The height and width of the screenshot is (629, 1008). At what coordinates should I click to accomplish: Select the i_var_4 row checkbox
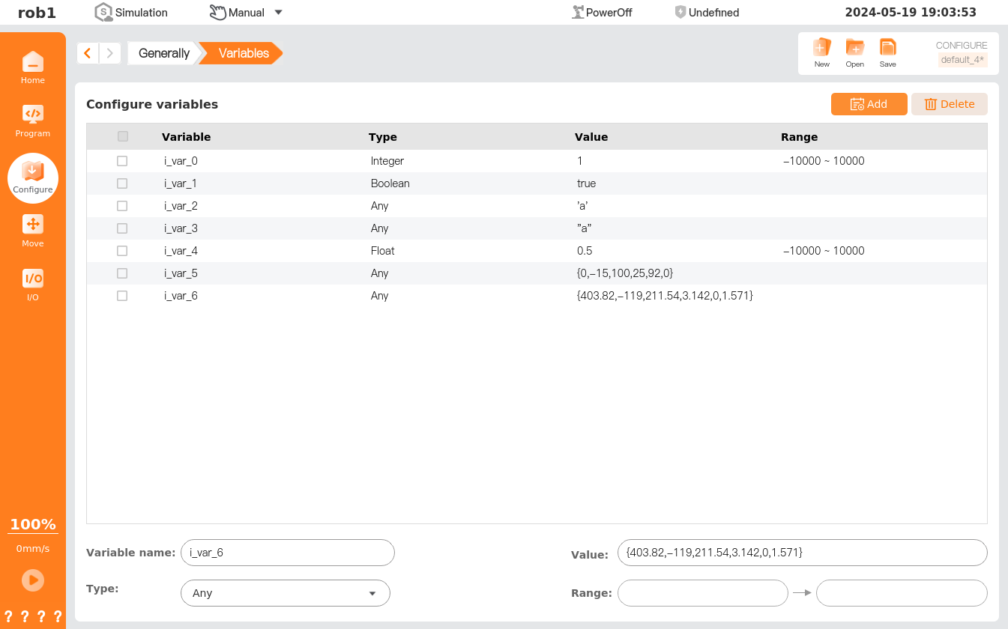(x=122, y=251)
